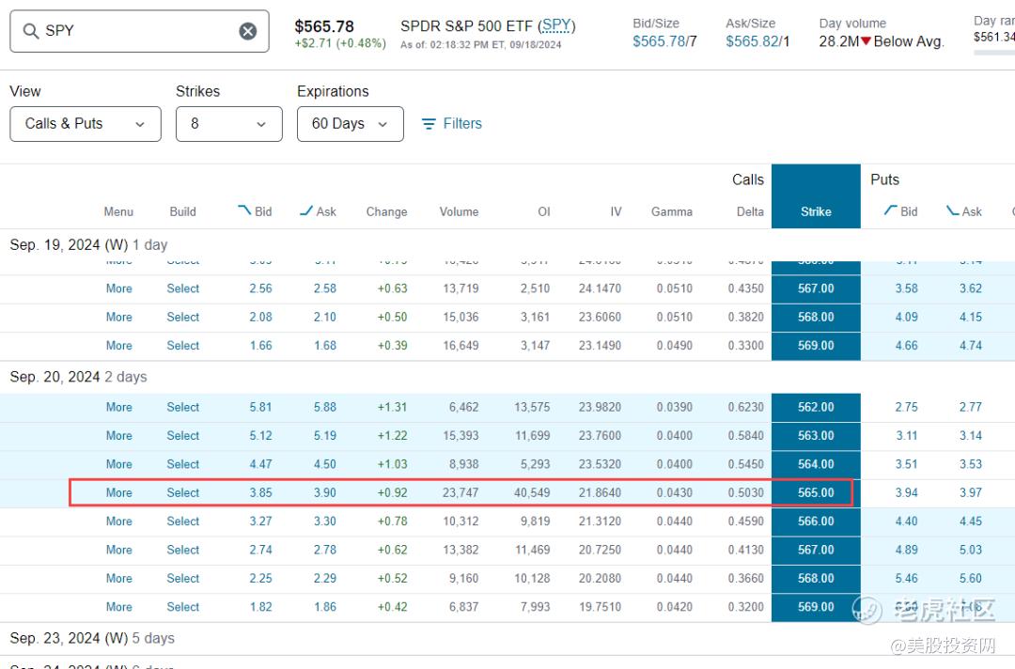
Task: Open the Calls & Puts view dropdown
Action: pos(86,124)
